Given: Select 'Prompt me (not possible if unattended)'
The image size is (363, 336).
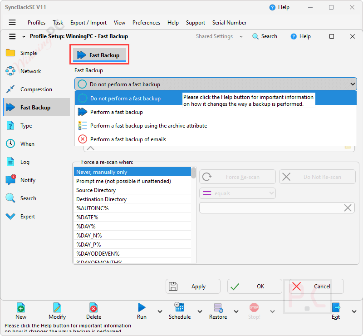Looking at the screenshot, I should pos(132,181).
